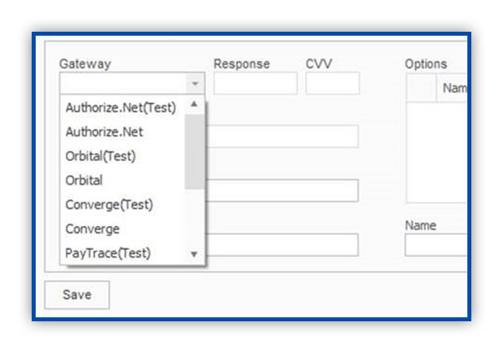Choose the Converge gateway option
503x353 pixels.
pyautogui.click(x=93, y=229)
